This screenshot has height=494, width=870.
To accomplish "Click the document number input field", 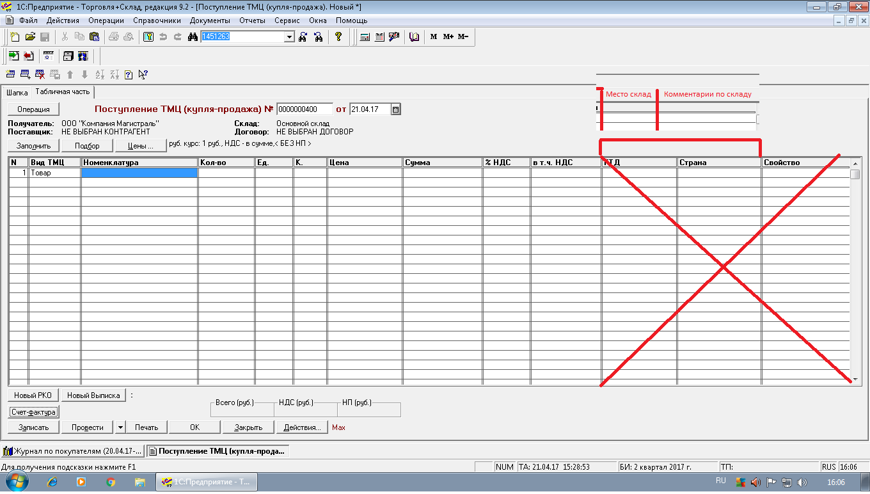I will (304, 109).
